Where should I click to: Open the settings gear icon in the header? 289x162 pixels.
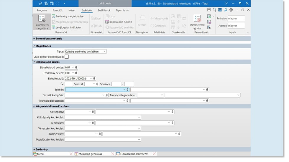click(231, 10)
